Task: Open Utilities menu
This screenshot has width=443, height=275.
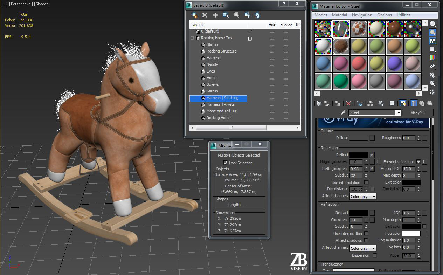Action: (403, 15)
